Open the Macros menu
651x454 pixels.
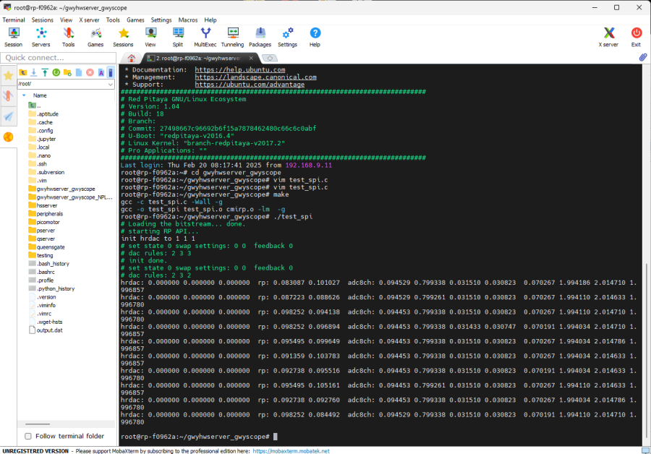point(187,20)
